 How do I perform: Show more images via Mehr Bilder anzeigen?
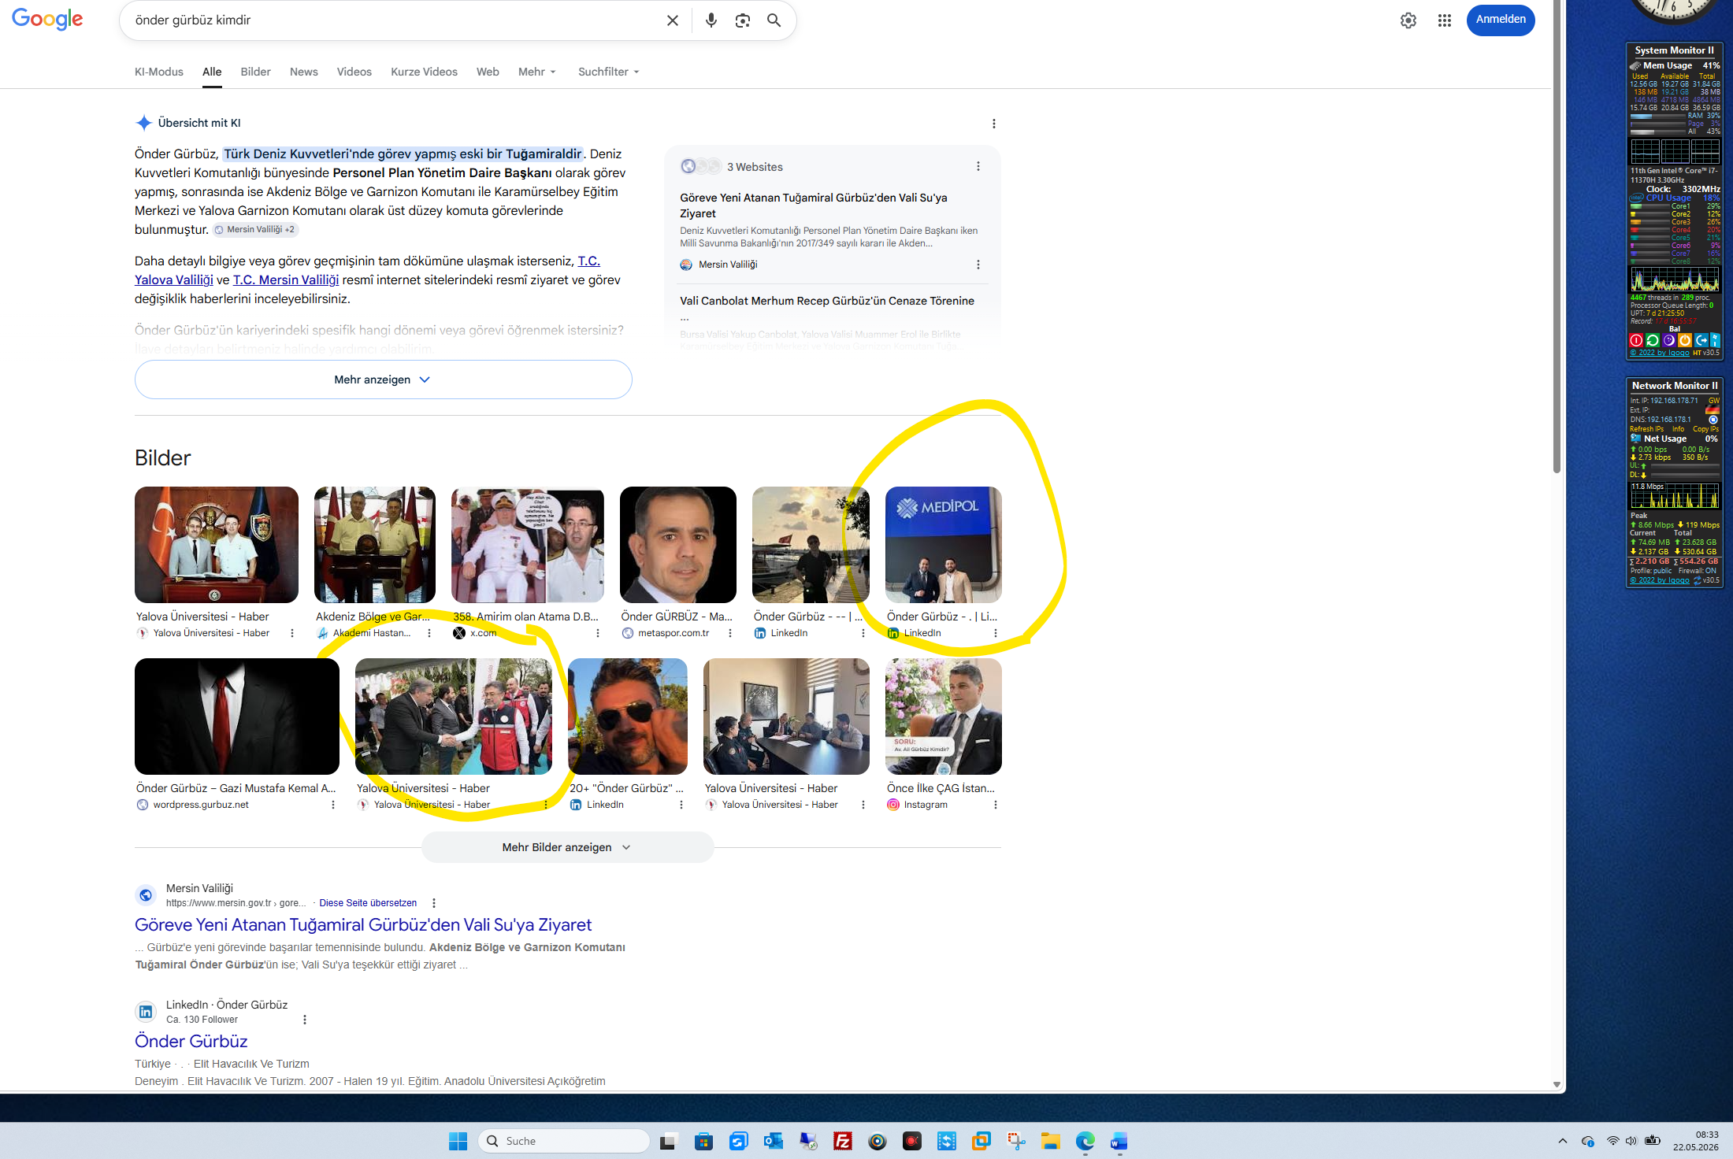567,847
